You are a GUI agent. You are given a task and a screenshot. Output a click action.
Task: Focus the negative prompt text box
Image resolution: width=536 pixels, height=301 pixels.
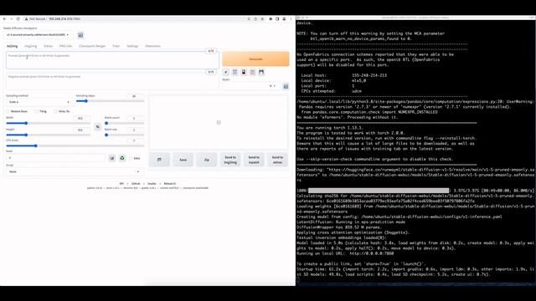tap(112, 81)
